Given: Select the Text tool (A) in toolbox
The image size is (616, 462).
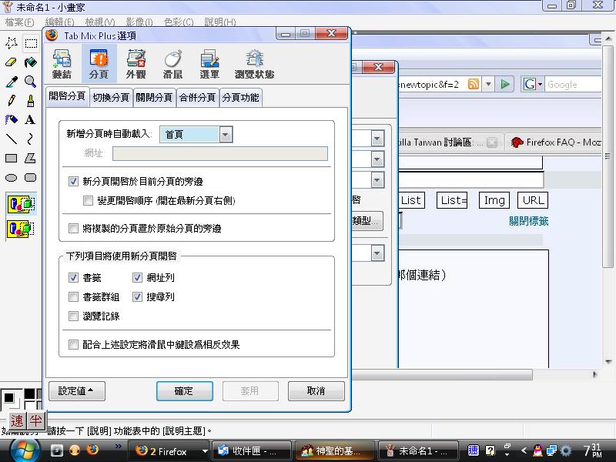Looking at the screenshot, I should (30, 119).
